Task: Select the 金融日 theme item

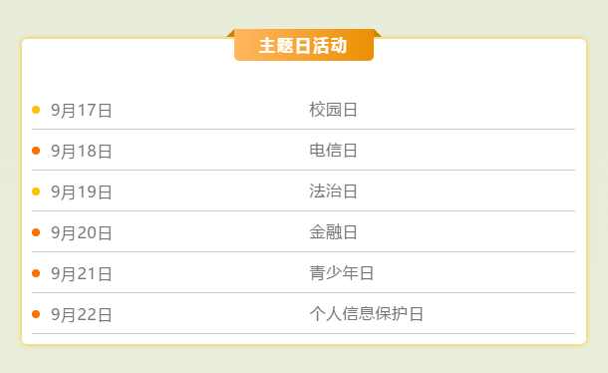Action: [333, 232]
